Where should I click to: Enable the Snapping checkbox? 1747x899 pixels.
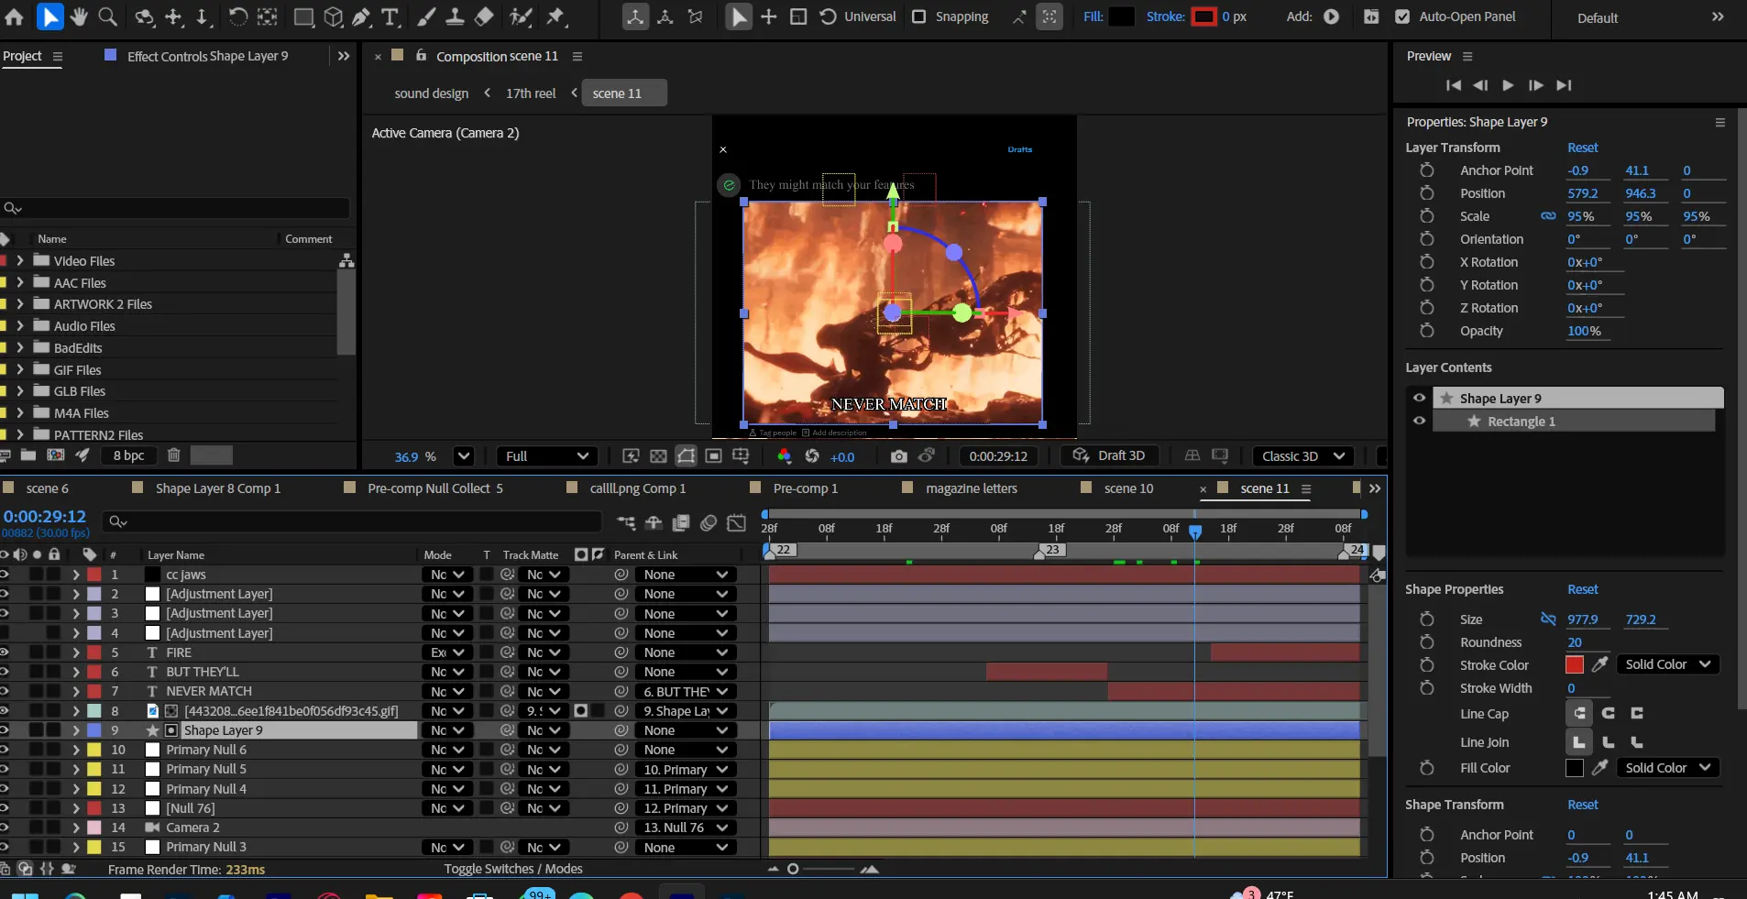[919, 16]
